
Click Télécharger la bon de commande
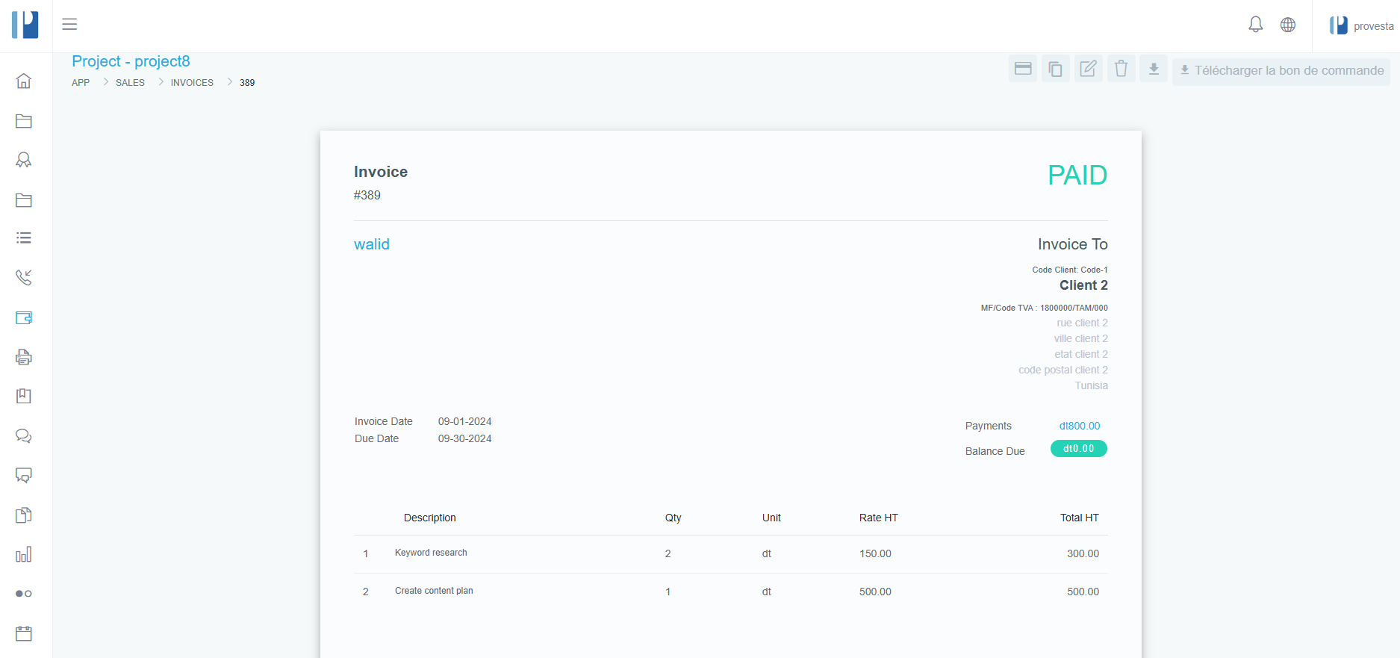[1281, 70]
